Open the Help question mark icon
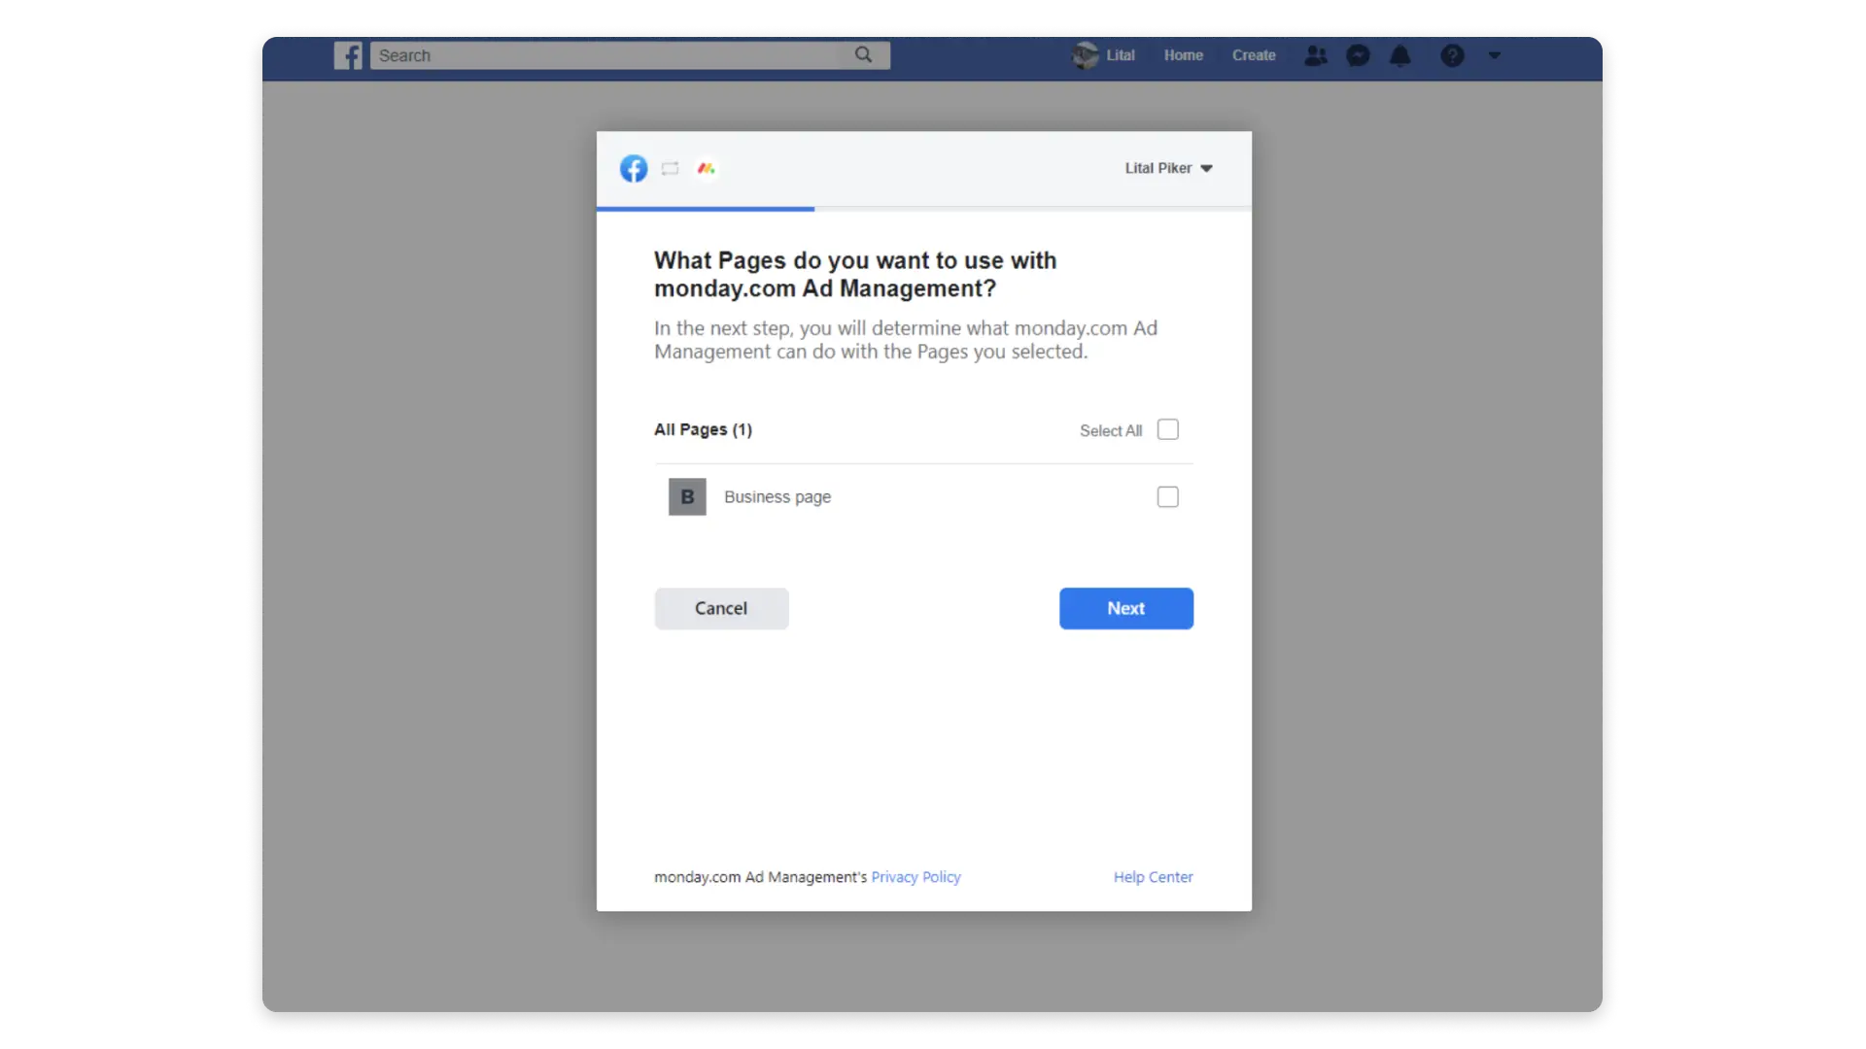Screen dimensions: 1866x1049 pyautogui.click(x=1452, y=55)
